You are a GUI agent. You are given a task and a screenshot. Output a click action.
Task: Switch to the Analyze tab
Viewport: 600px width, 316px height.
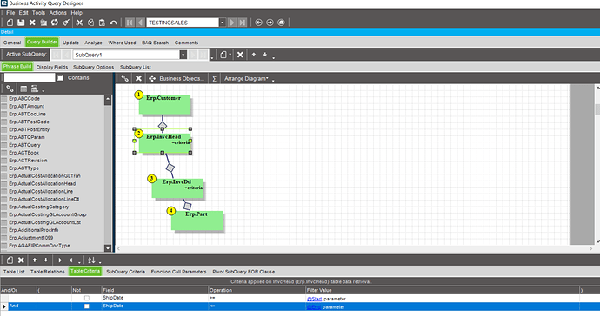click(x=93, y=43)
